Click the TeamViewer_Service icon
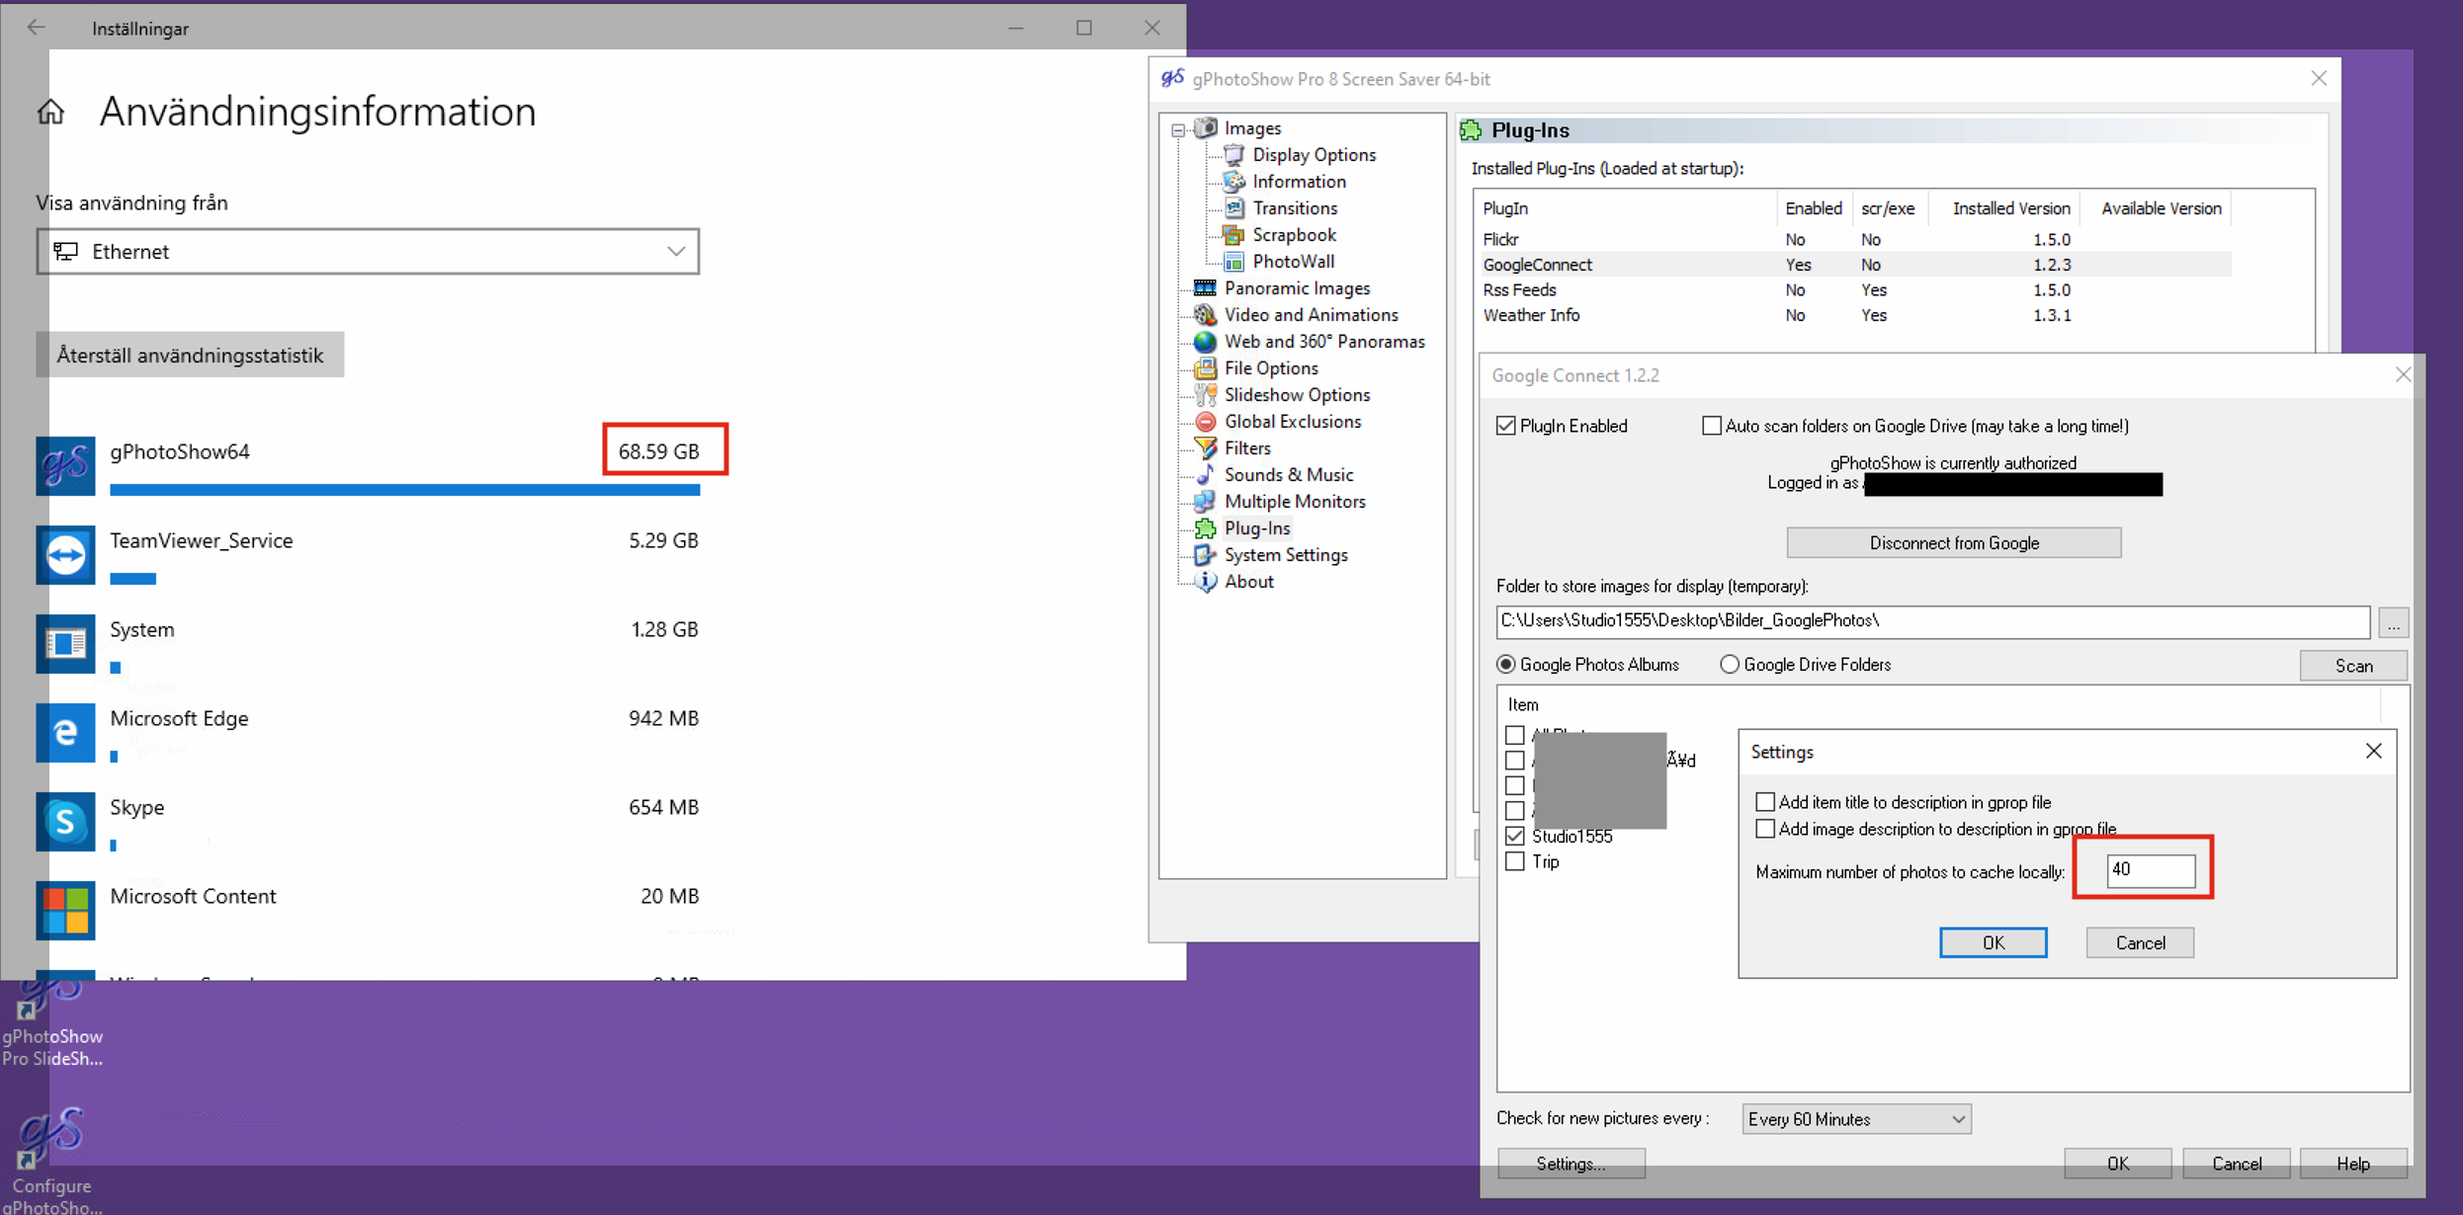2463x1215 pixels. (x=65, y=554)
